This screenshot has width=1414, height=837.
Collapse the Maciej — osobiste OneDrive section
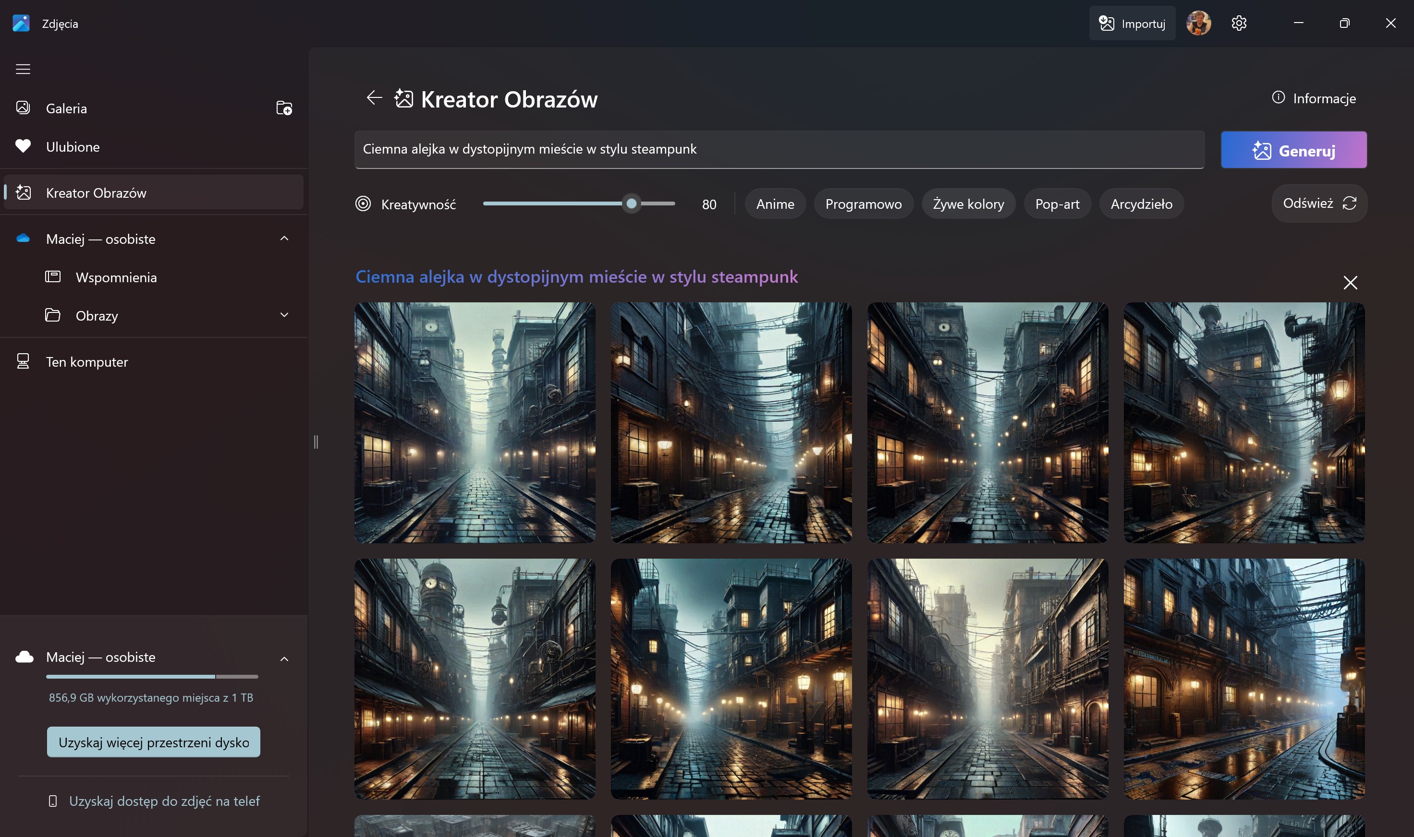(x=284, y=239)
